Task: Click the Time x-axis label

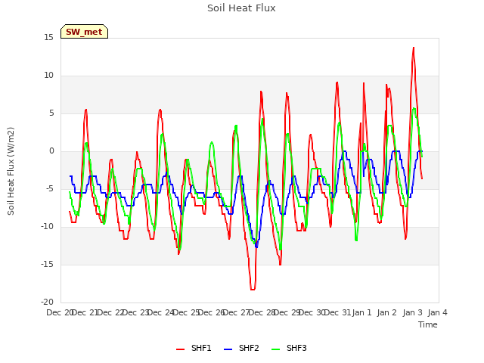Action: [x=428, y=324]
